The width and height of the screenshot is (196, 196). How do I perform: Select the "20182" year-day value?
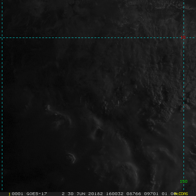pos(96,194)
